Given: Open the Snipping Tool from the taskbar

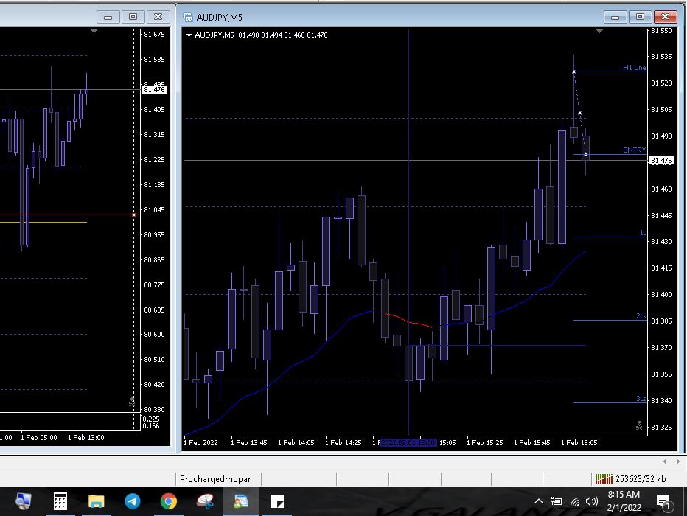Looking at the screenshot, I should point(205,502).
